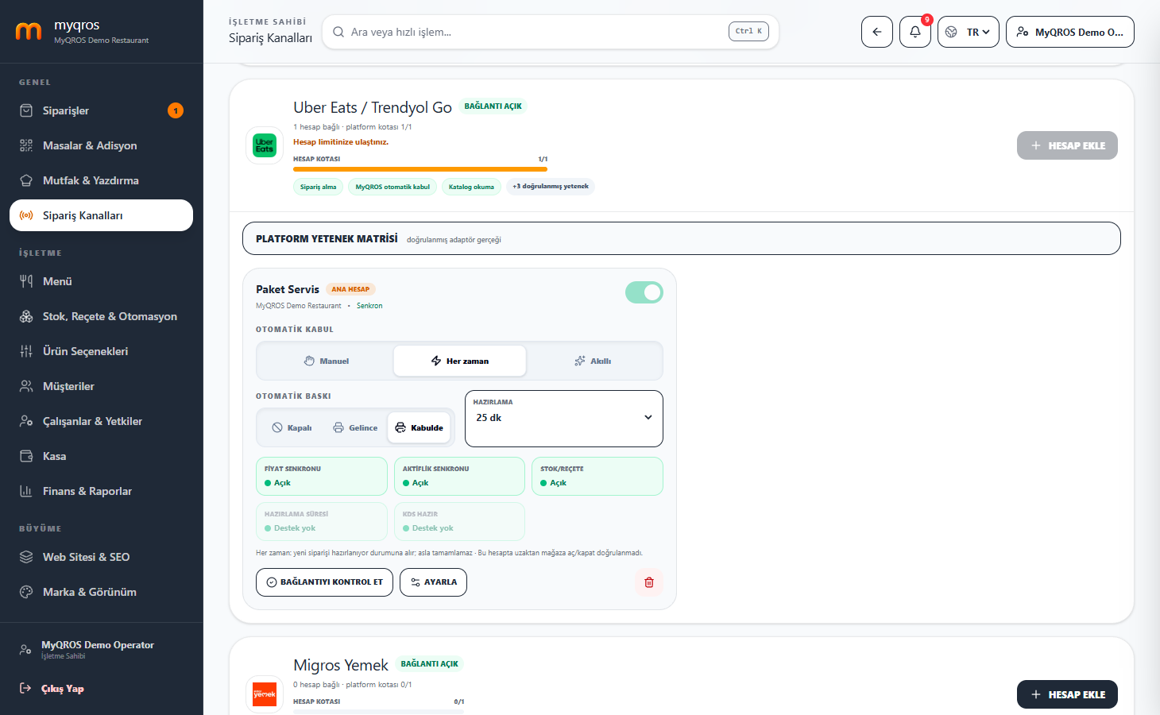The width and height of the screenshot is (1160, 715).
Task: Click the globe language icon
Action: pyautogui.click(x=951, y=32)
